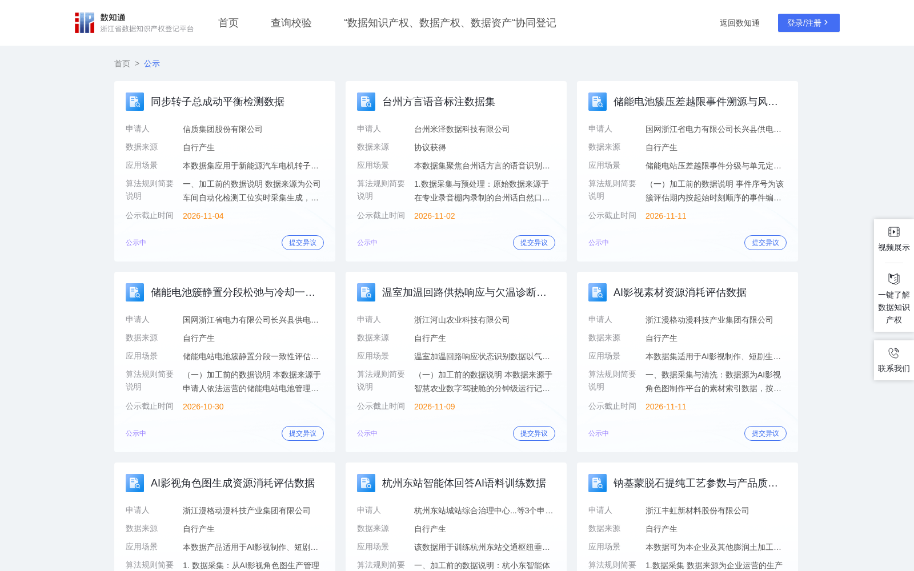The image size is (914, 571).
Task: Open the 数据知识产权、数据产权、数据资产协同登记 menu
Action: tap(450, 23)
